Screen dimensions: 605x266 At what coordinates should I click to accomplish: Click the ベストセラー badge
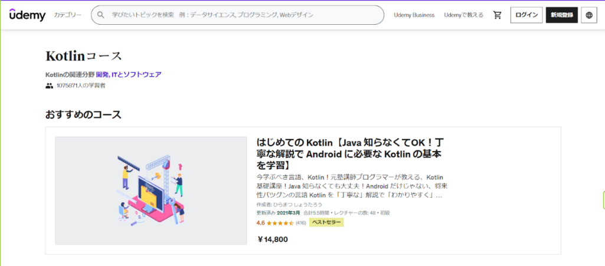(x=326, y=222)
